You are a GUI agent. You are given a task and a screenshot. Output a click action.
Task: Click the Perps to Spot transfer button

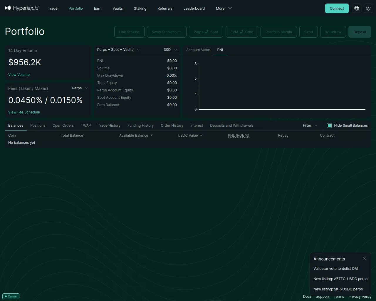pyautogui.click(x=206, y=32)
